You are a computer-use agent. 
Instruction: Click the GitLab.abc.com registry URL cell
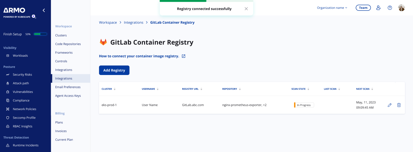pos(193,105)
